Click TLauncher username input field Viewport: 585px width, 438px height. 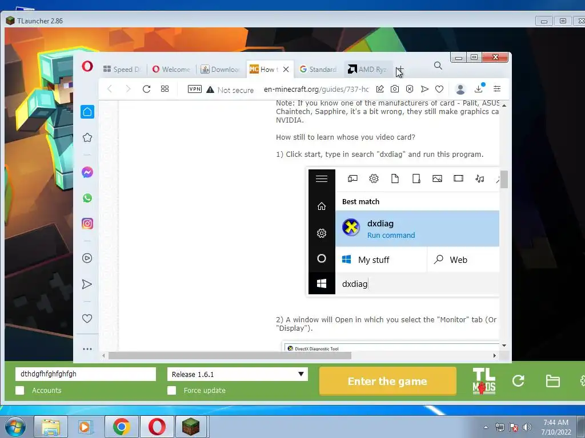[86, 374]
